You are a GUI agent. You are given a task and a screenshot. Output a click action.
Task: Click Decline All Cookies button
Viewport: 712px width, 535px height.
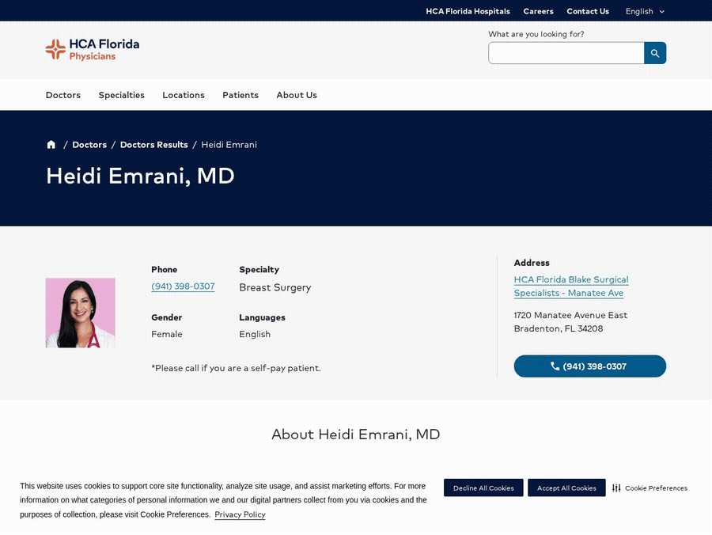(x=483, y=488)
